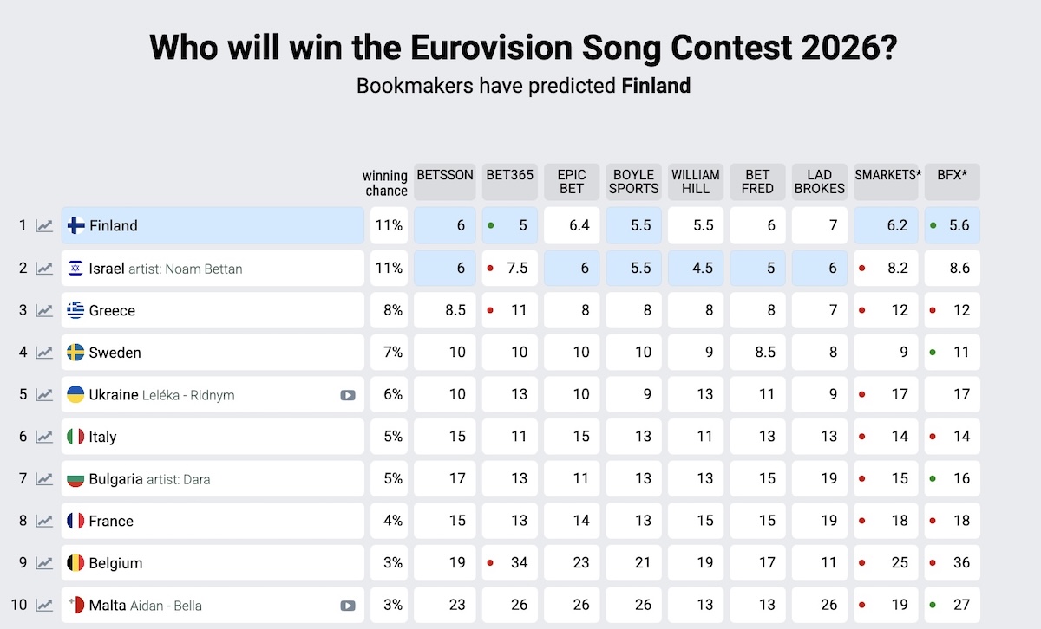
Task: Click the Bulgaria flag icon
Action: tap(75, 479)
